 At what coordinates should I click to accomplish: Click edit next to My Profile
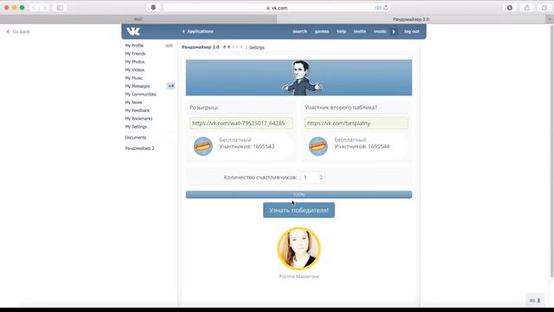[169, 46]
